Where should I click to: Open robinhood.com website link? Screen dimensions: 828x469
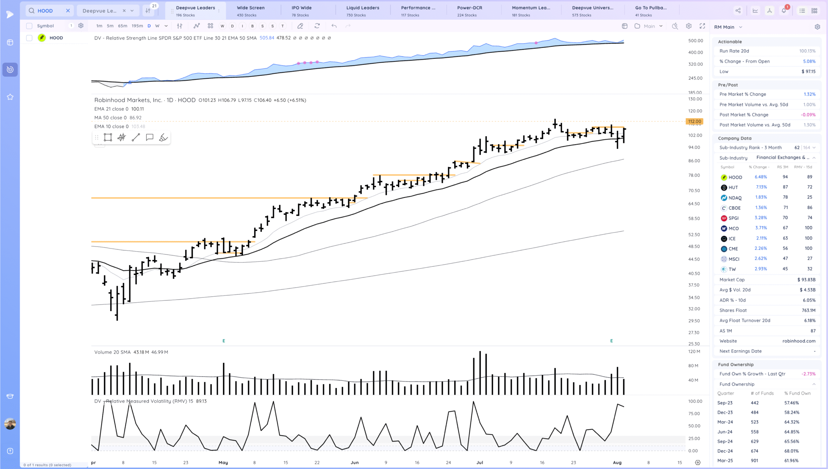[799, 341]
